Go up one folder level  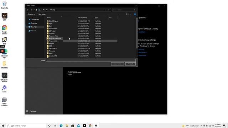[x=37, y=10]
